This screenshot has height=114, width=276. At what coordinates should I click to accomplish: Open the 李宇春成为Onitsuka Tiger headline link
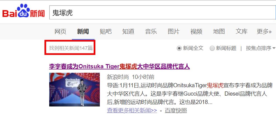(119, 66)
